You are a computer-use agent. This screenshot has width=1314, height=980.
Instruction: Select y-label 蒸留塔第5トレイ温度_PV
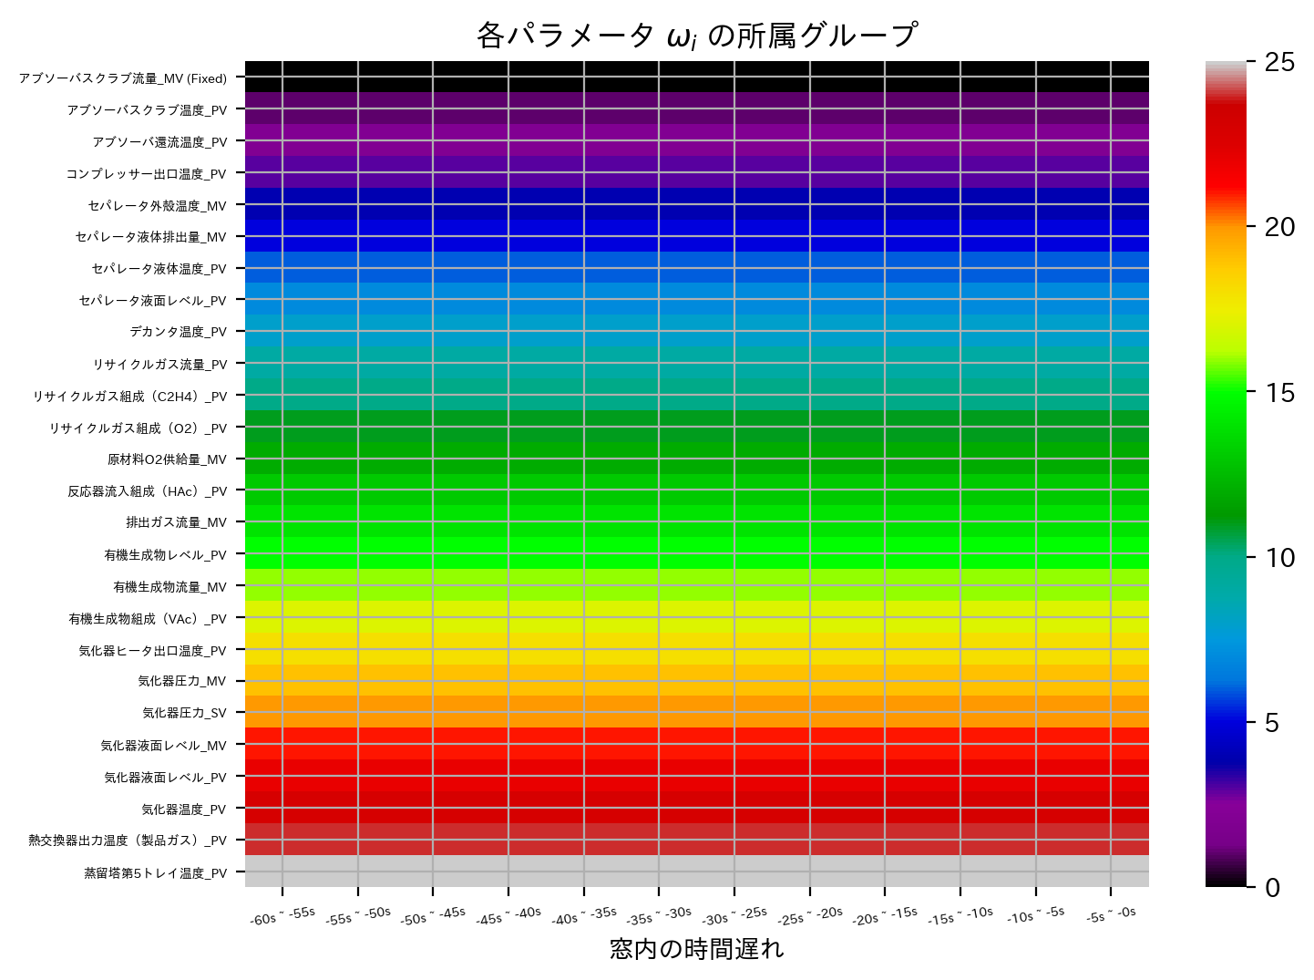point(155,873)
